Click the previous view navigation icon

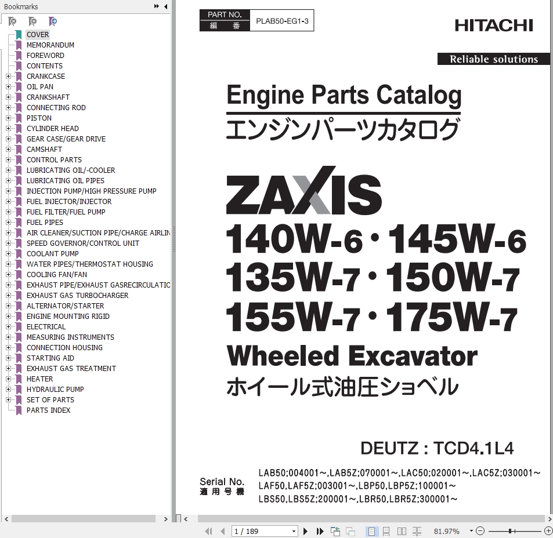(x=335, y=531)
